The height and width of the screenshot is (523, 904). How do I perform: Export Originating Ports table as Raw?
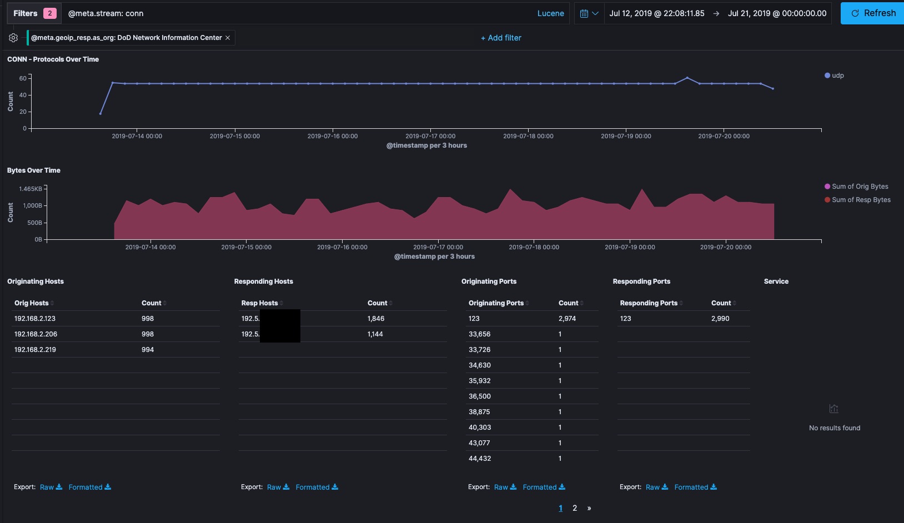coord(505,487)
